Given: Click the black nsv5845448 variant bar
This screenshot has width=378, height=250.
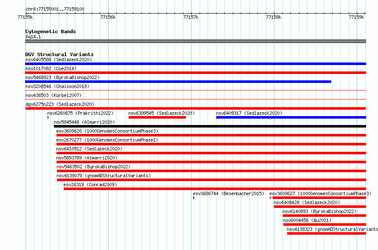Looking at the screenshot, I should click(x=210, y=126).
